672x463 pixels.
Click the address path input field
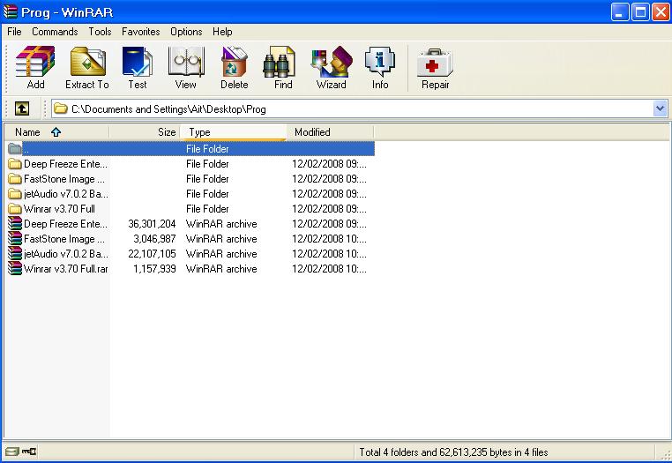pos(353,109)
